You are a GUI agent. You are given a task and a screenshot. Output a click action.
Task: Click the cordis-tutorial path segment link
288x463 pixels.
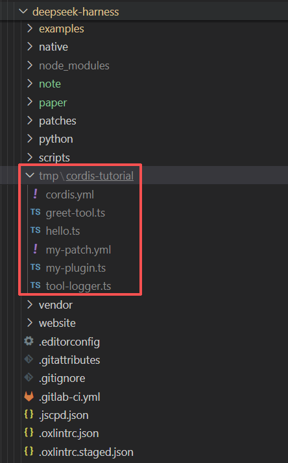[100, 176]
